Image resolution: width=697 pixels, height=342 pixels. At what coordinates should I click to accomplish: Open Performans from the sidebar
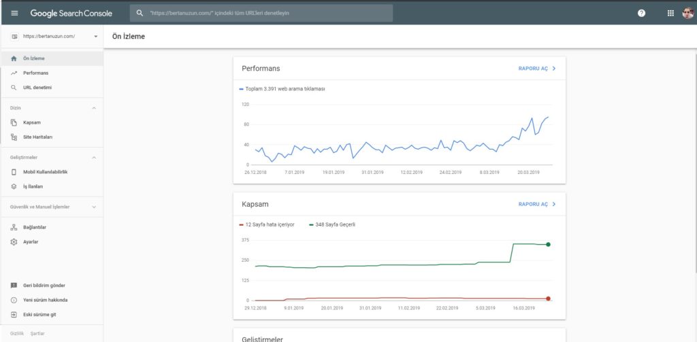click(52, 73)
